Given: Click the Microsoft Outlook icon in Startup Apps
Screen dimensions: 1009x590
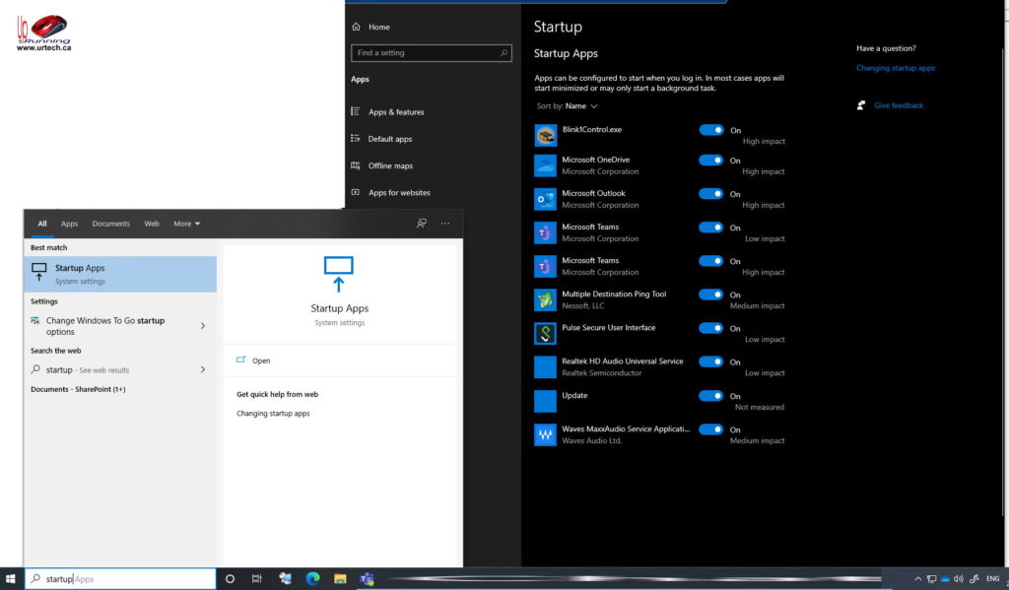Looking at the screenshot, I should pyautogui.click(x=545, y=199).
